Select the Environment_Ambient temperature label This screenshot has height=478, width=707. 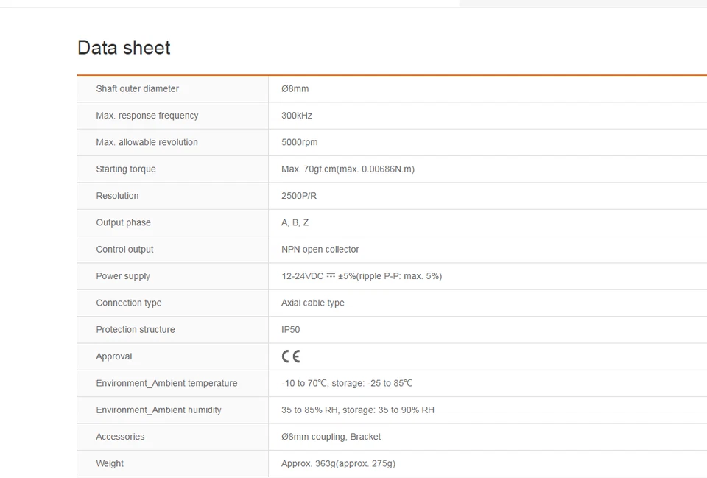(x=166, y=383)
